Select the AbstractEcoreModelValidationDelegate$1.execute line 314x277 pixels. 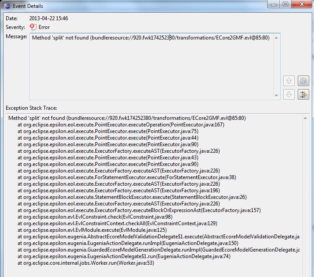point(159,237)
